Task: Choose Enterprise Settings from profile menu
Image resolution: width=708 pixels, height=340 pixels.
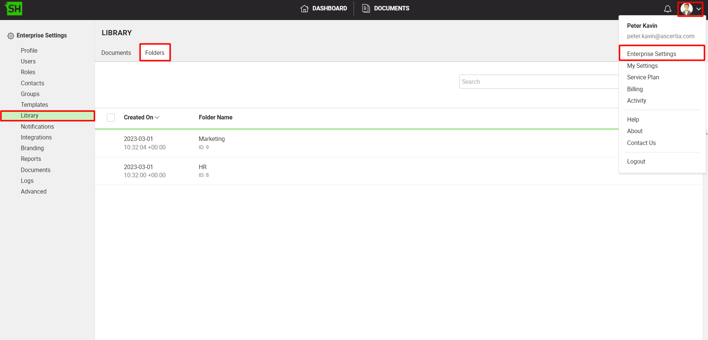Action: click(651, 54)
